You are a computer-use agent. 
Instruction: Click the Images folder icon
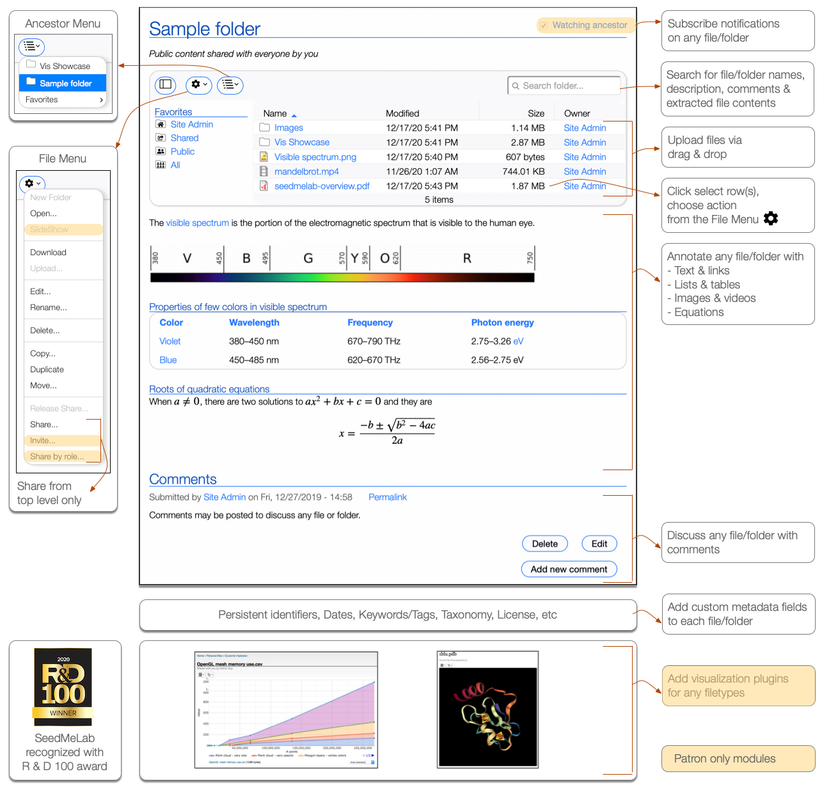point(265,127)
